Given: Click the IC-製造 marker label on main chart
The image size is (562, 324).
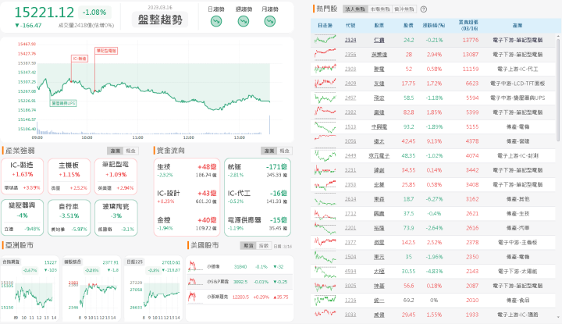Looking at the screenshot, I should [x=80, y=59].
